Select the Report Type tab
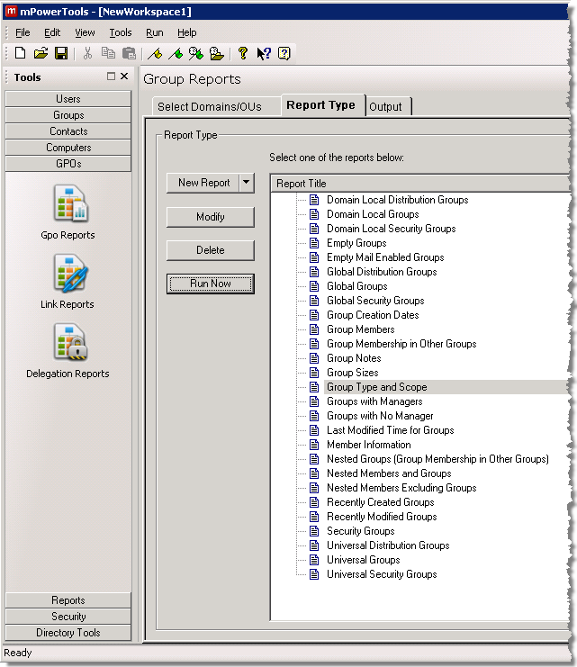Viewport: 577px width, 667px height. 323,105
